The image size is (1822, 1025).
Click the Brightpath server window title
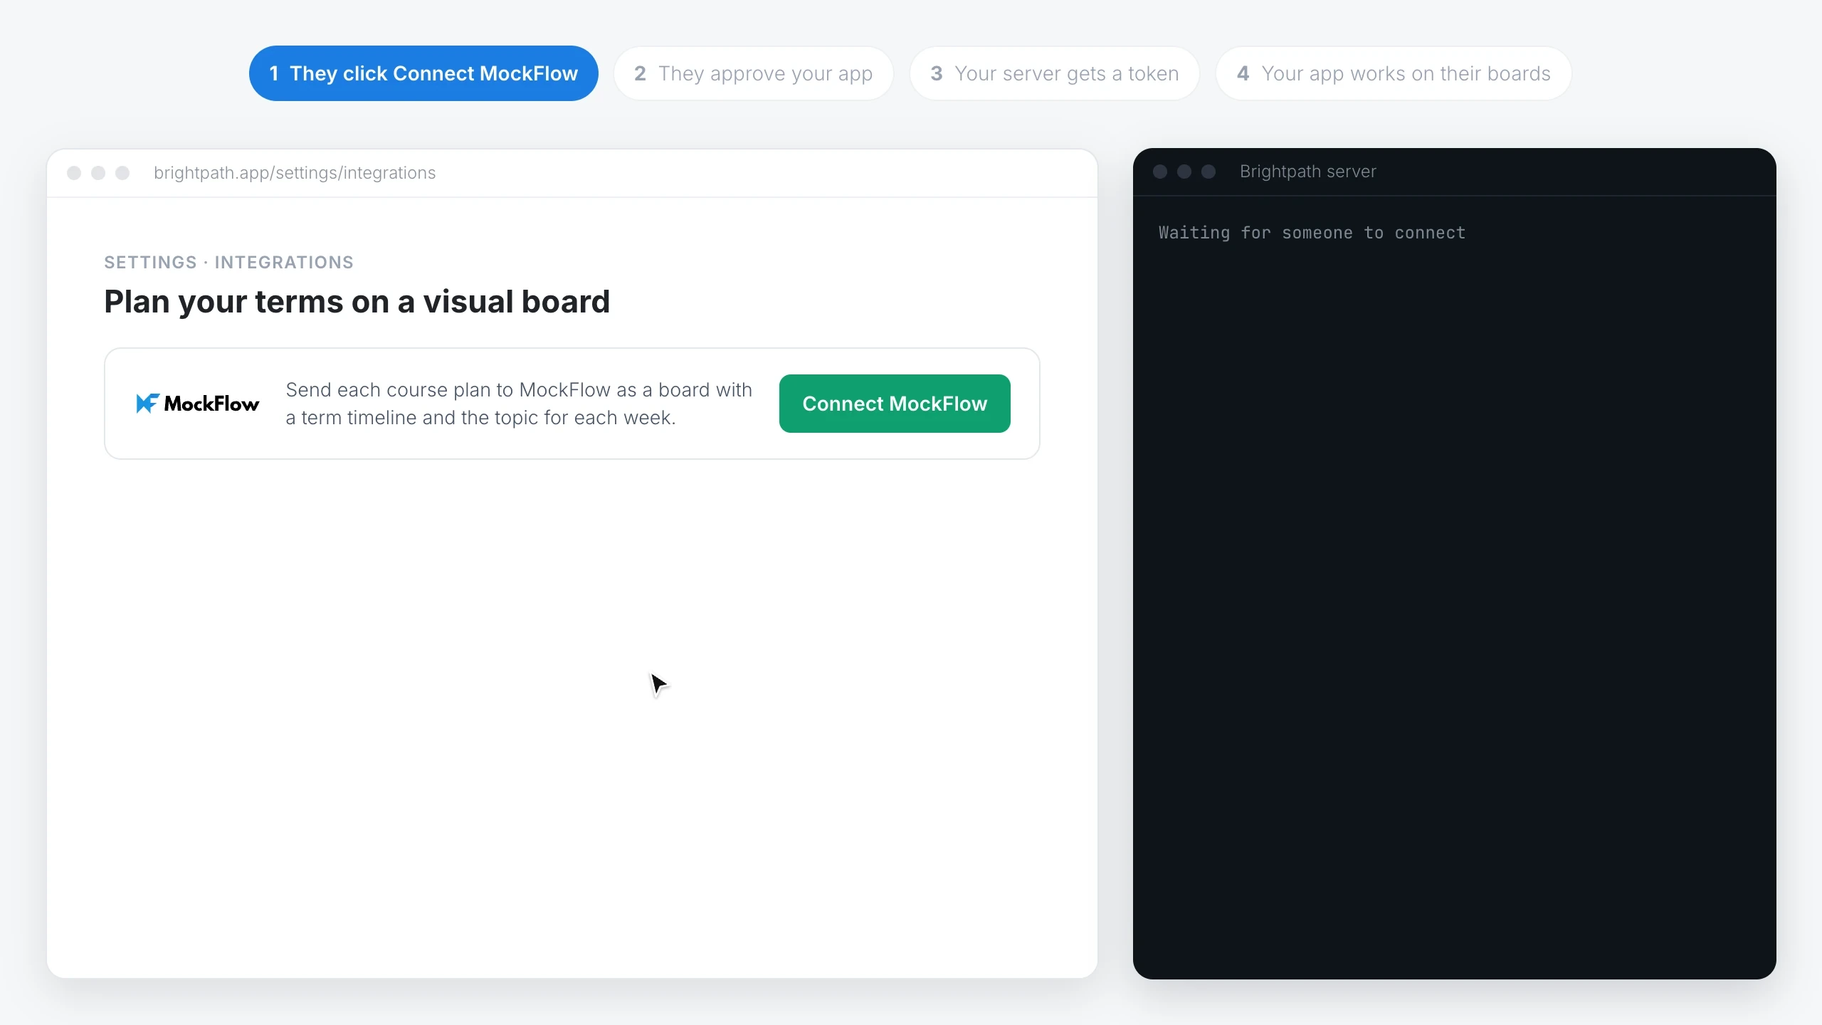[1308, 172]
